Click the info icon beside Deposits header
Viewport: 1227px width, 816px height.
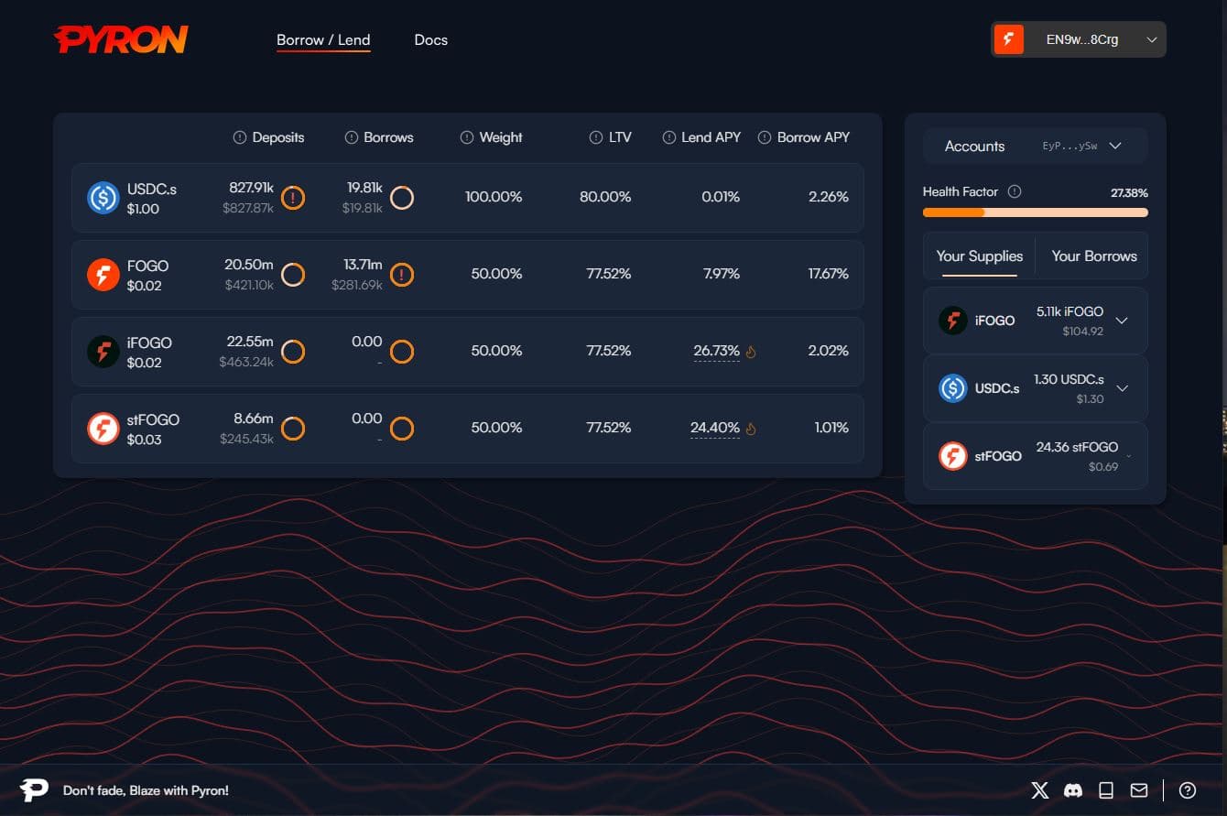pos(240,137)
